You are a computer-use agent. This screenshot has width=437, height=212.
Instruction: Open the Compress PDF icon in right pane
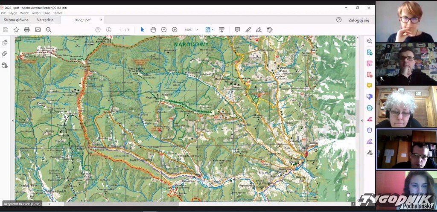coord(370,108)
